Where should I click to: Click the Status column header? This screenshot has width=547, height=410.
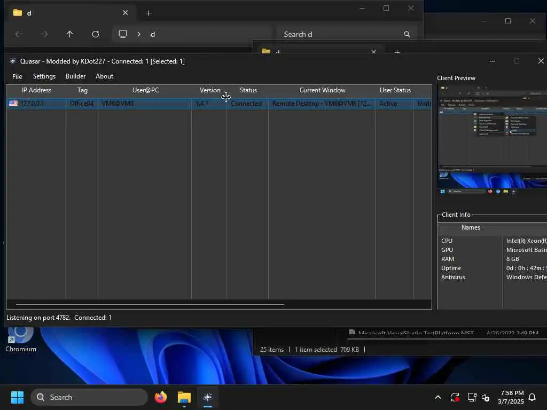point(248,90)
